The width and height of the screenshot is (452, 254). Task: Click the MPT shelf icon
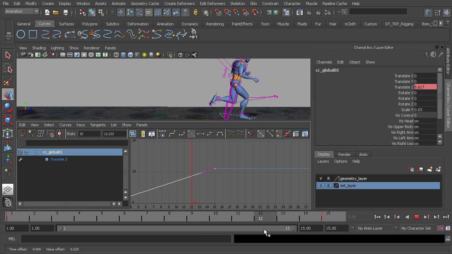point(194,35)
